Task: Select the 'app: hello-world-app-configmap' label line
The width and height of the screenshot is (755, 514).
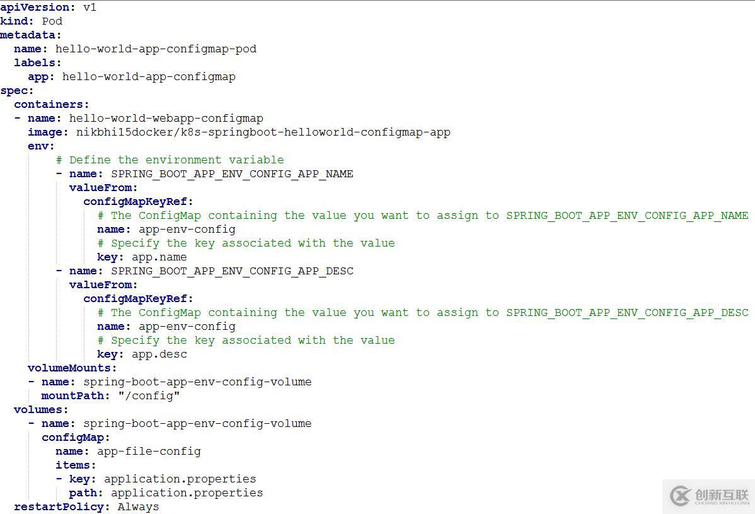Action: click(x=132, y=77)
